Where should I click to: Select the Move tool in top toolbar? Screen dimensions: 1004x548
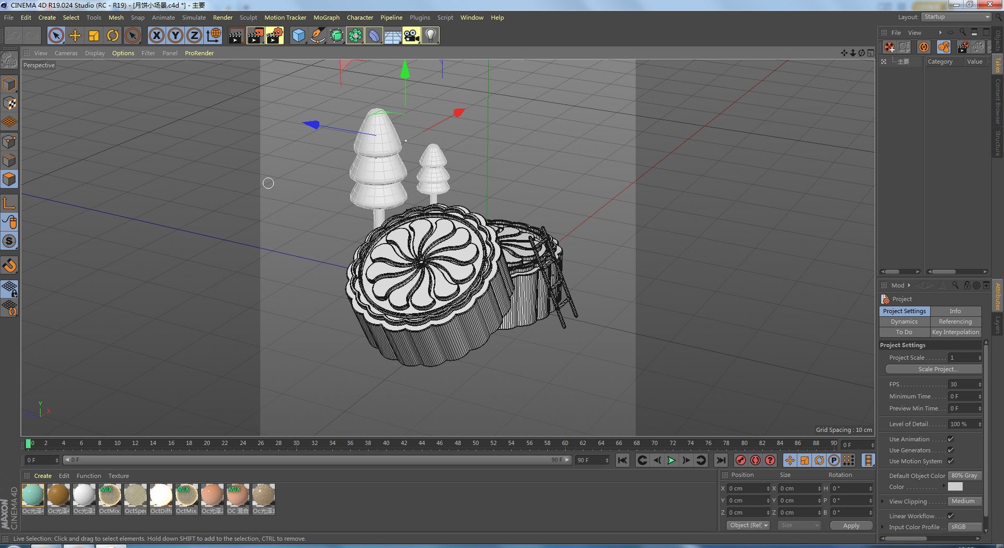[x=75, y=36]
